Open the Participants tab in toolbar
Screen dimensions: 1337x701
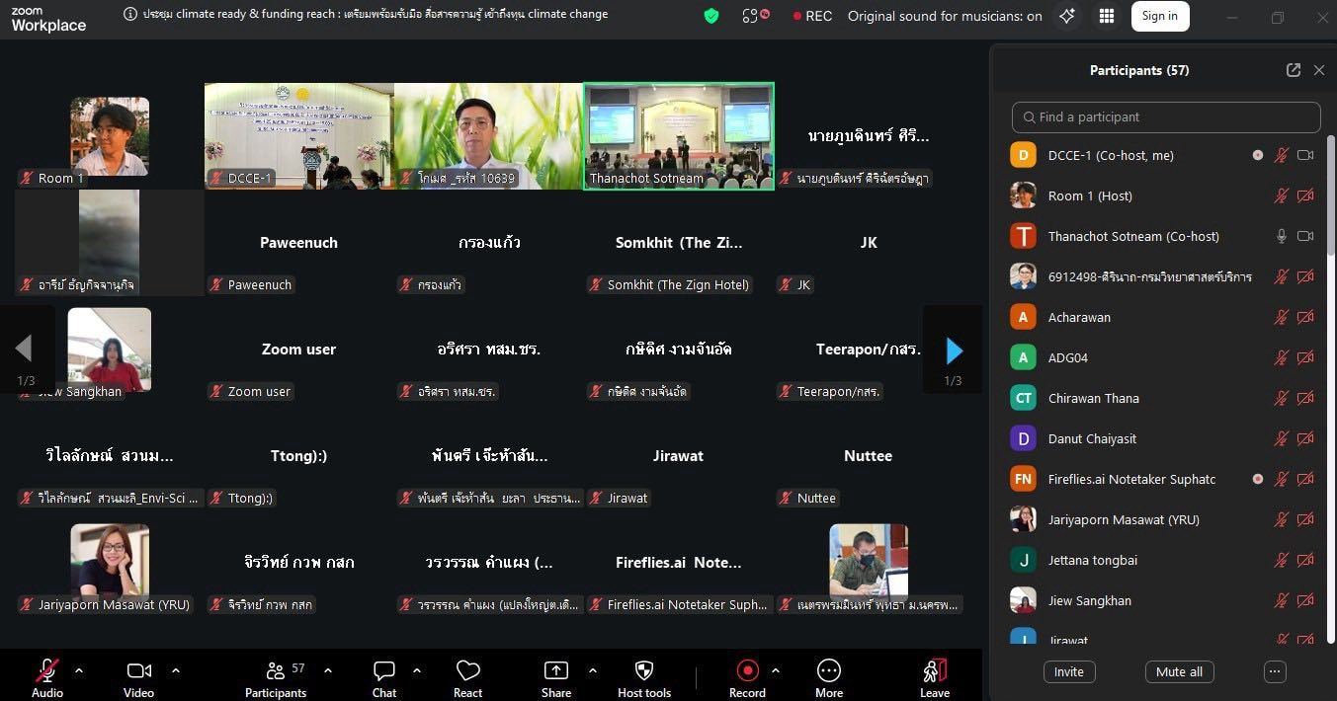coord(276,677)
